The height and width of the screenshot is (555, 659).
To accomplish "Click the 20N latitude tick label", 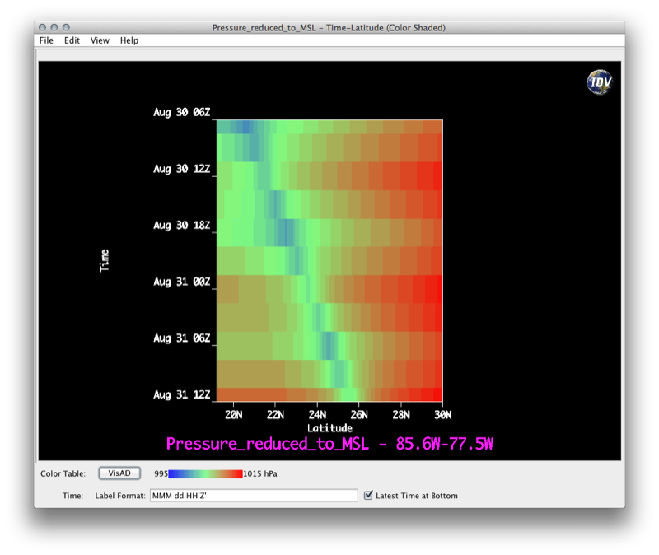I will [x=233, y=414].
